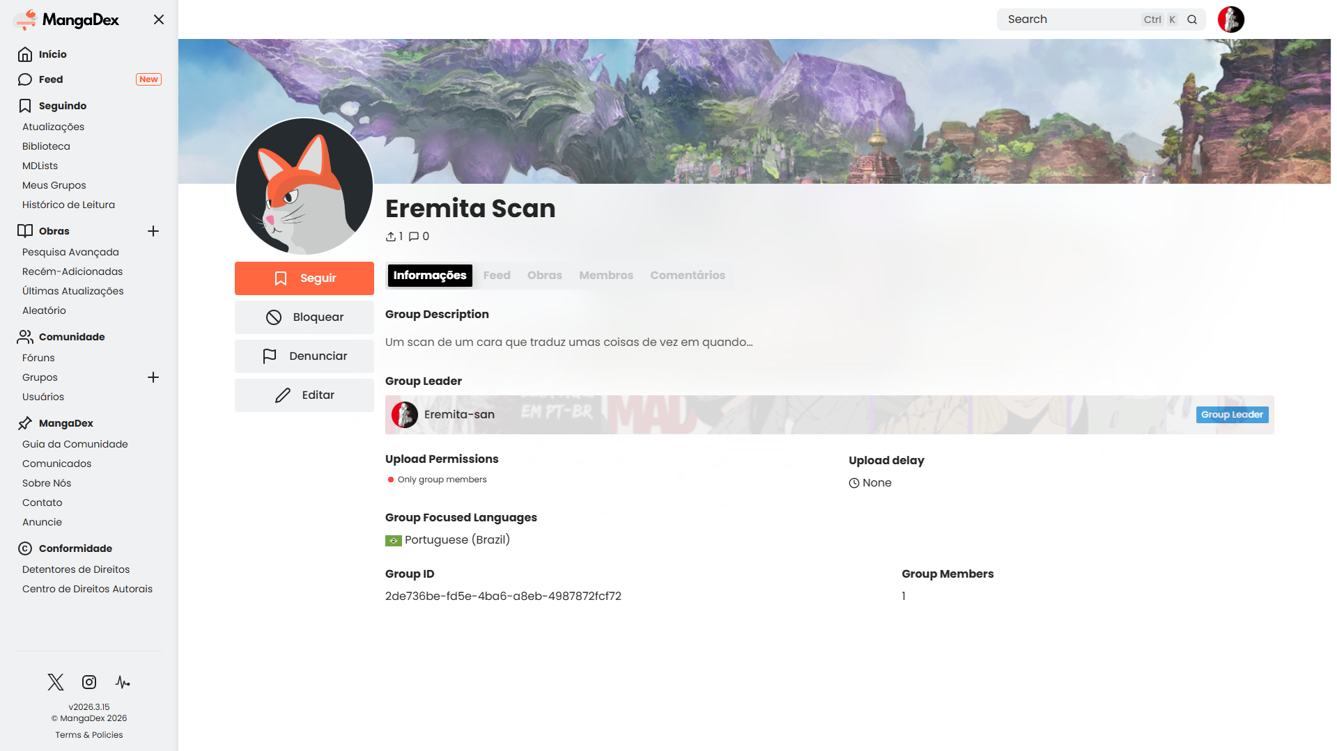Screen dimensions: 1337x751
Task: Switch to the Membros tab
Action: click(x=605, y=276)
